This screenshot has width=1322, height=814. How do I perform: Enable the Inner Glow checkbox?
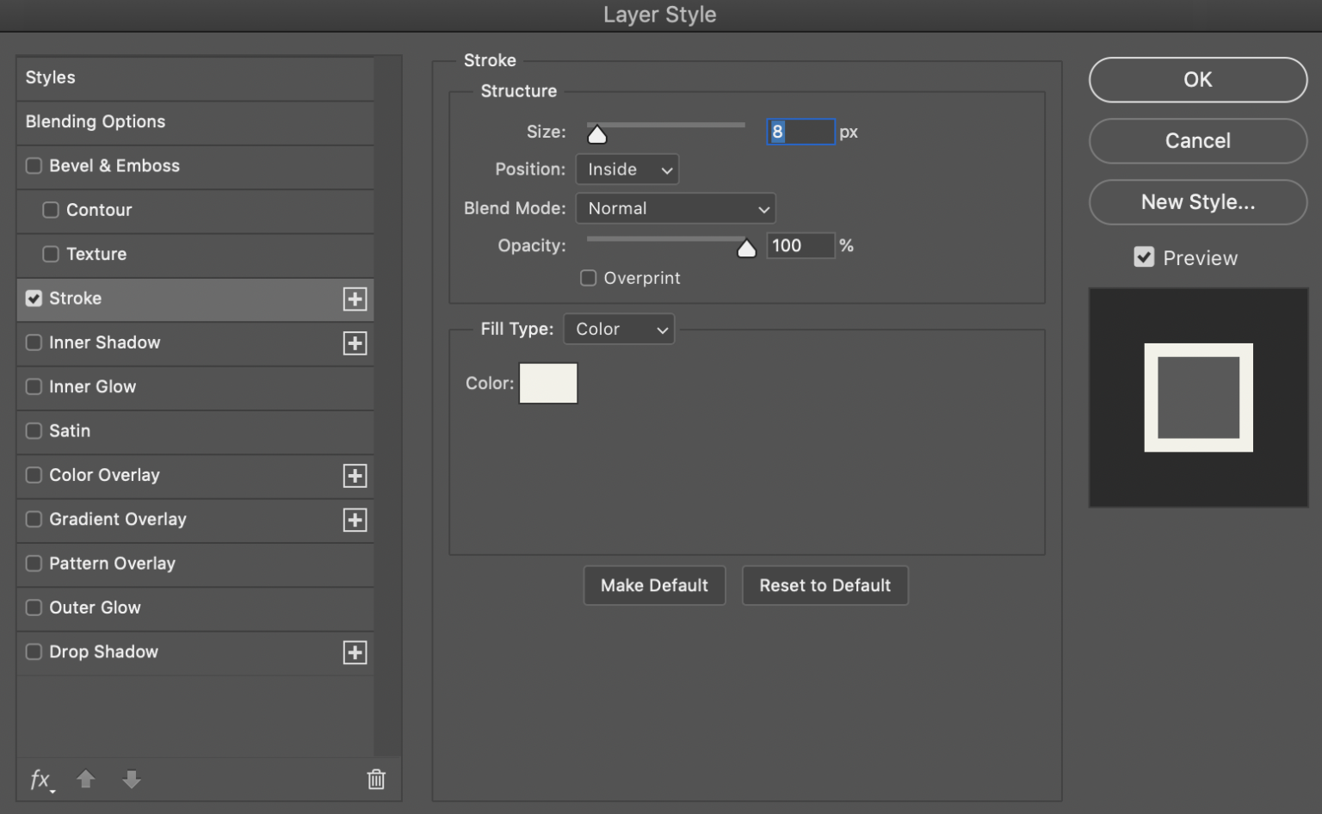[x=34, y=386]
